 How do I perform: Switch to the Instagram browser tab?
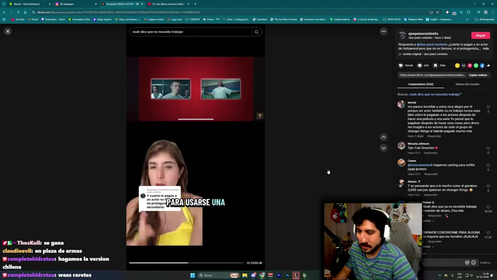[76, 4]
